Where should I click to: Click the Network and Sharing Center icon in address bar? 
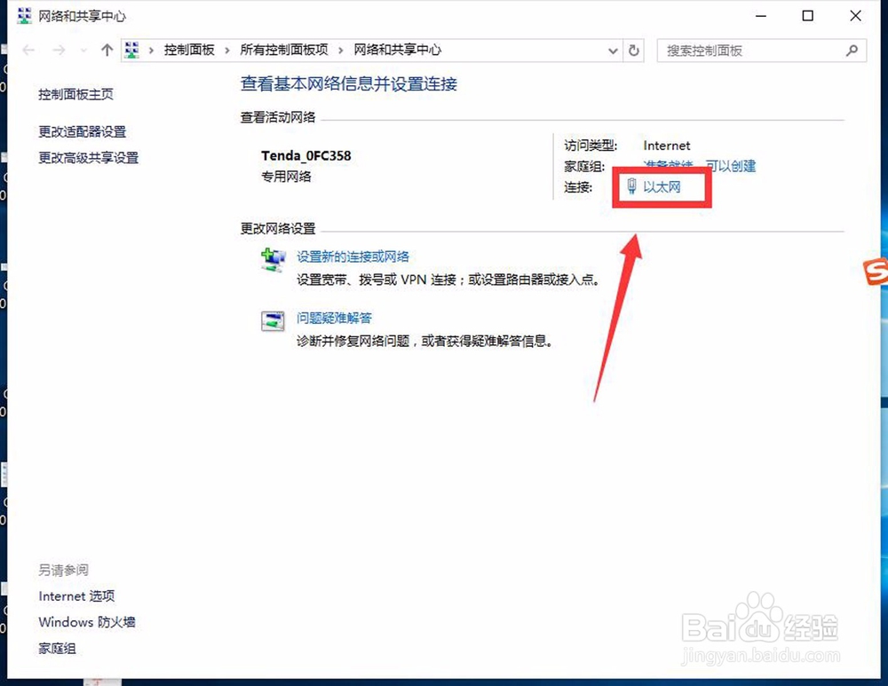pyautogui.click(x=131, y=51)
